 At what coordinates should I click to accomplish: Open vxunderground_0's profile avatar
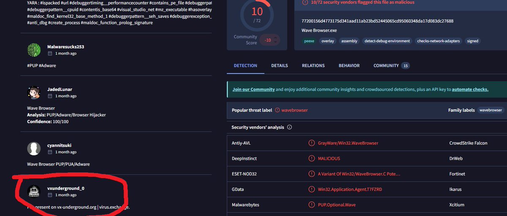(34, 191)
